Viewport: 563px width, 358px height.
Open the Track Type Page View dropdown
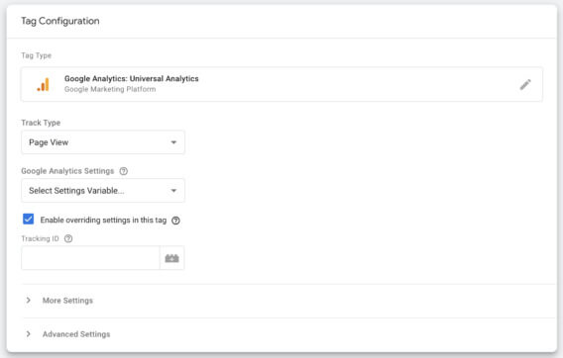pos(103,142)
